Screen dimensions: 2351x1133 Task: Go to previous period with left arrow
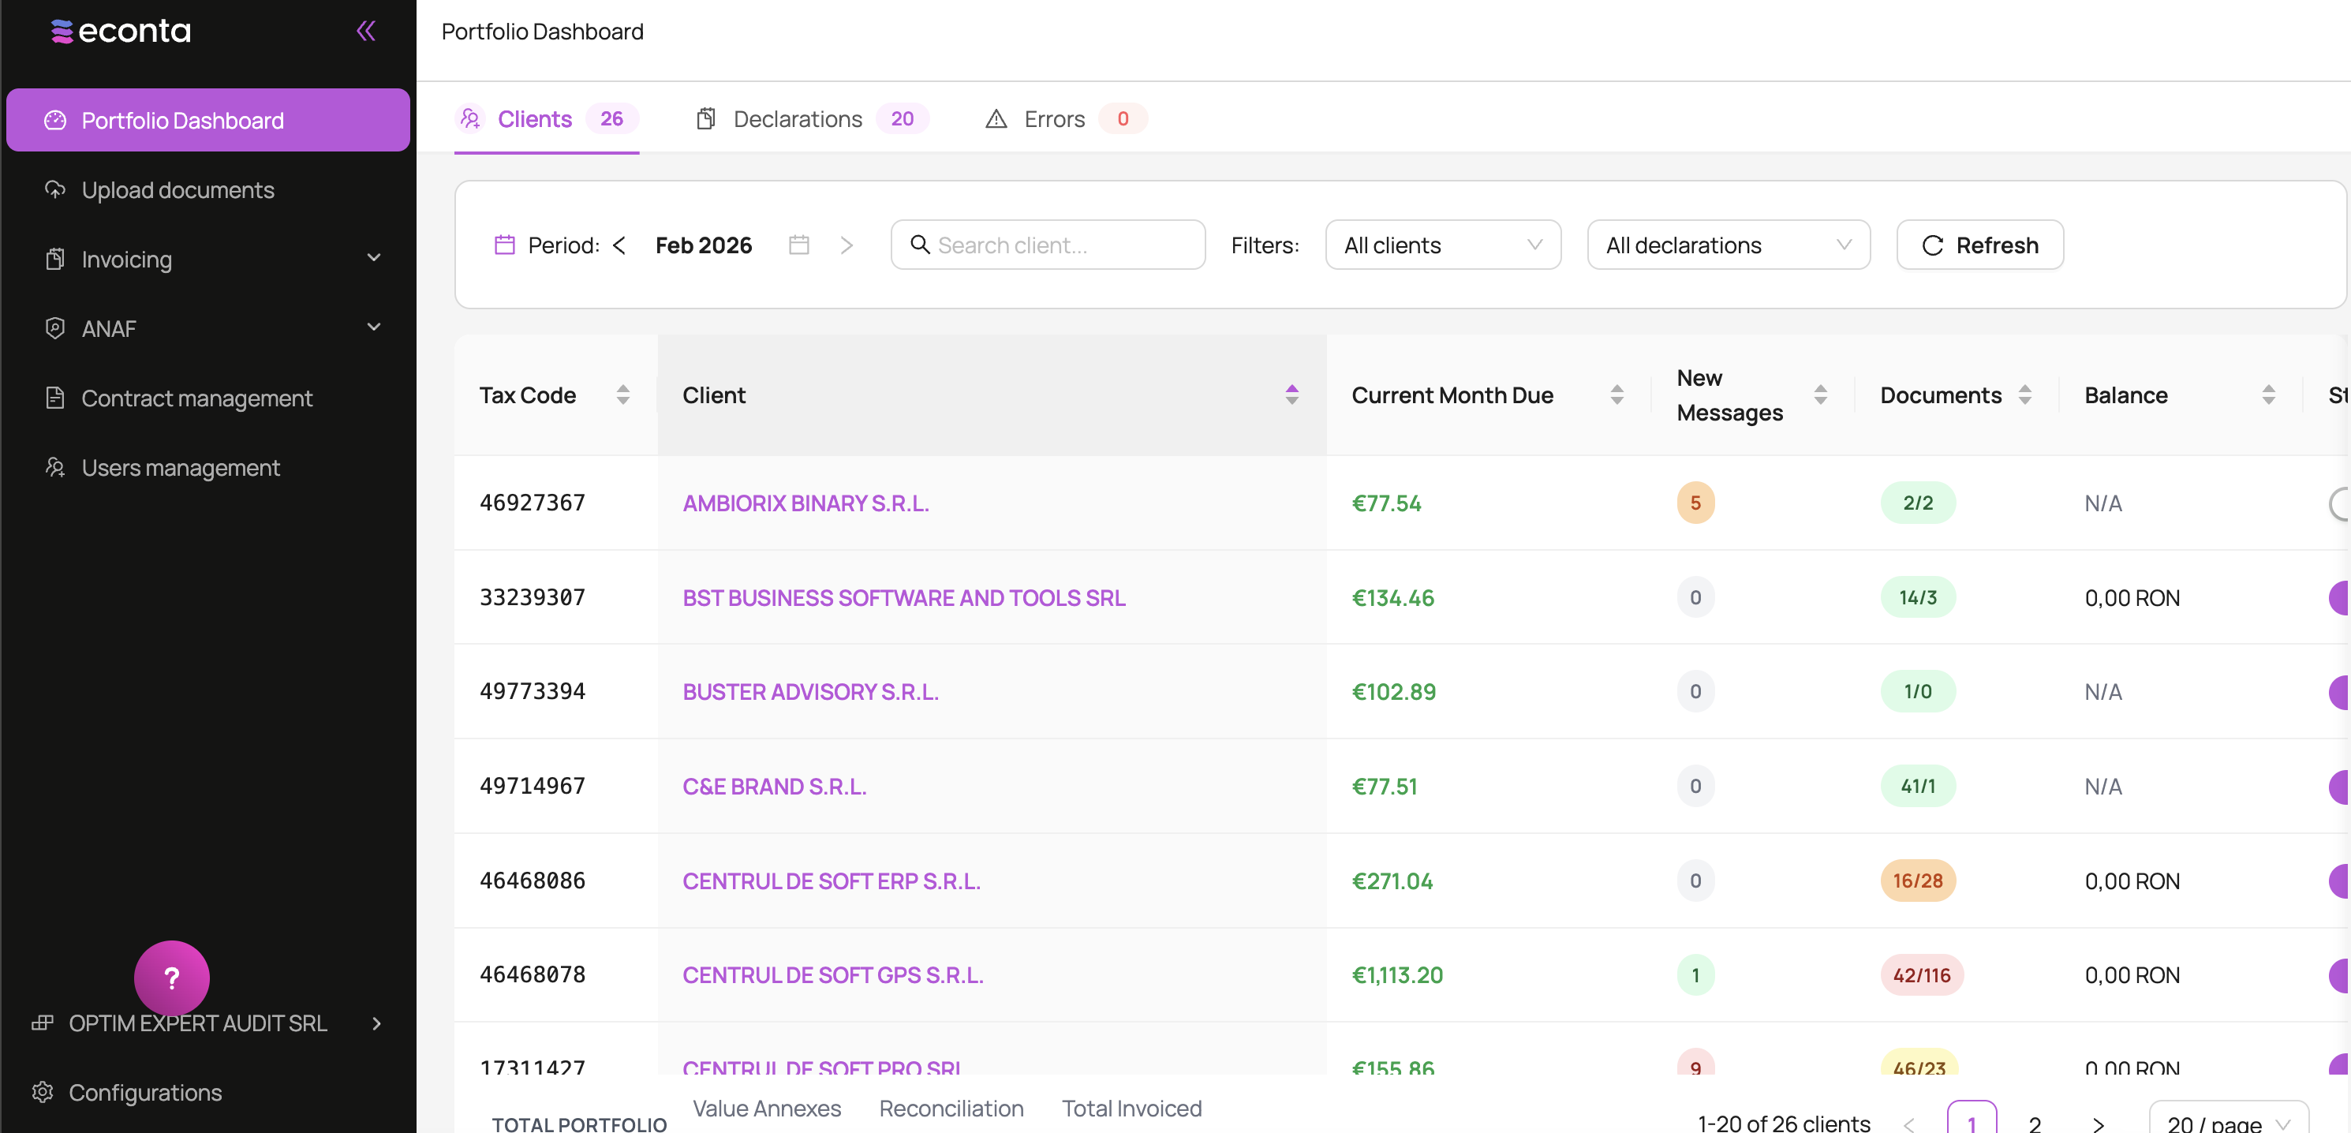coord(619,245)
